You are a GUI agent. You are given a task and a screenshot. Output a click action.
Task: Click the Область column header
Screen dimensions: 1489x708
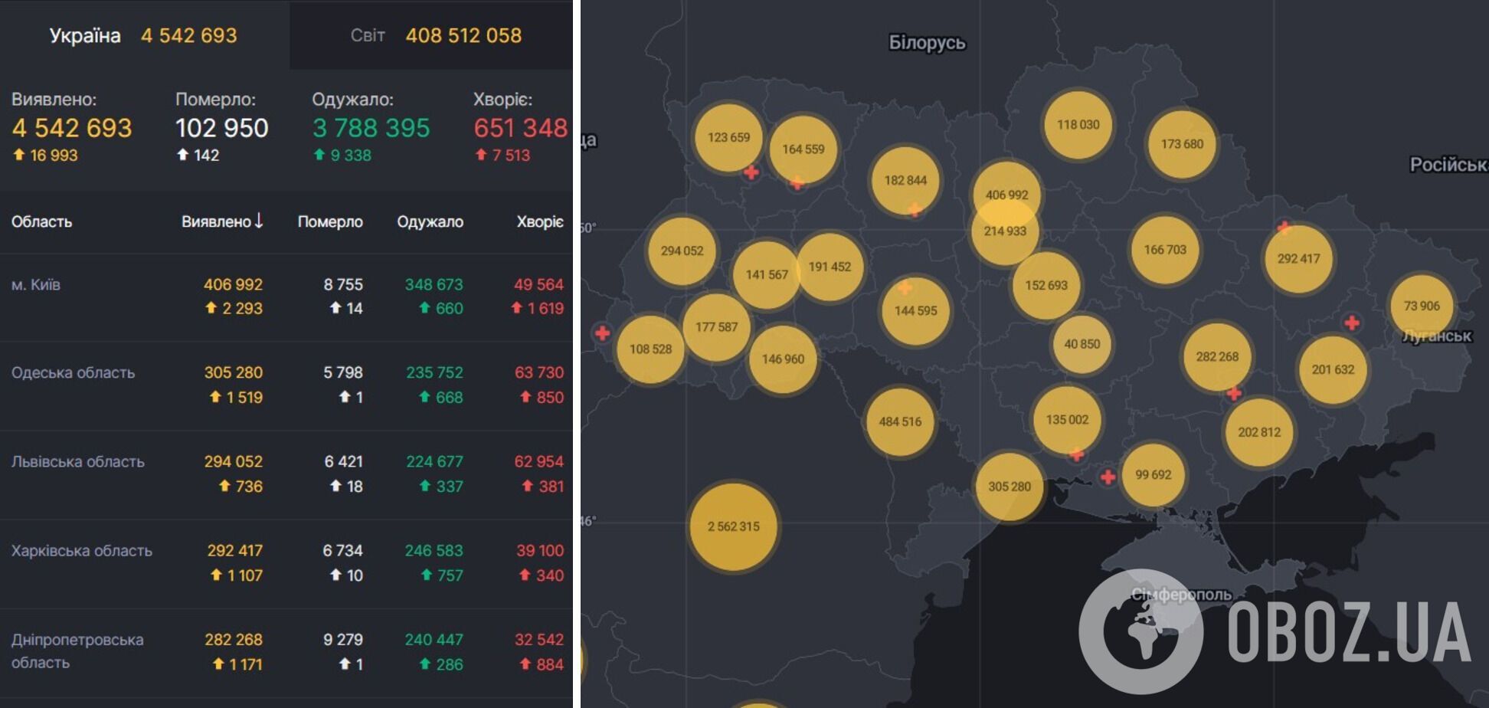coord(41,221)
